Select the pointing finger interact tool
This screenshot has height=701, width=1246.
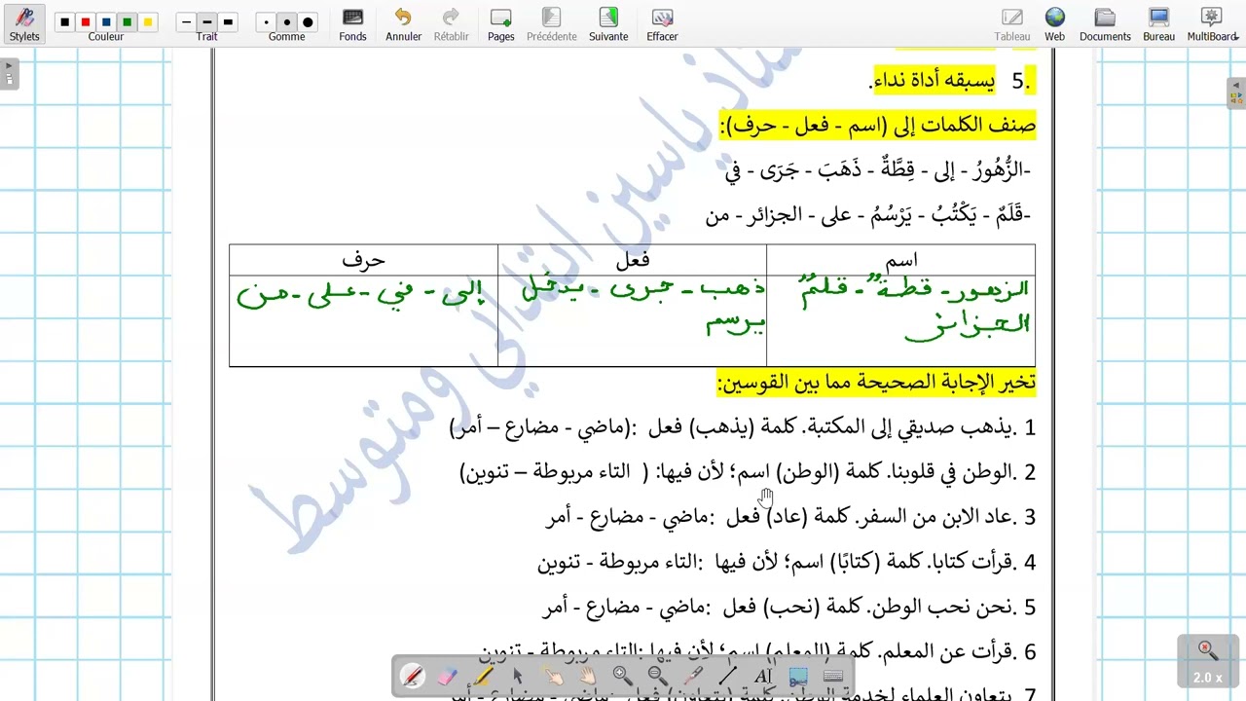pyautogui.click(x=553, y=676)
